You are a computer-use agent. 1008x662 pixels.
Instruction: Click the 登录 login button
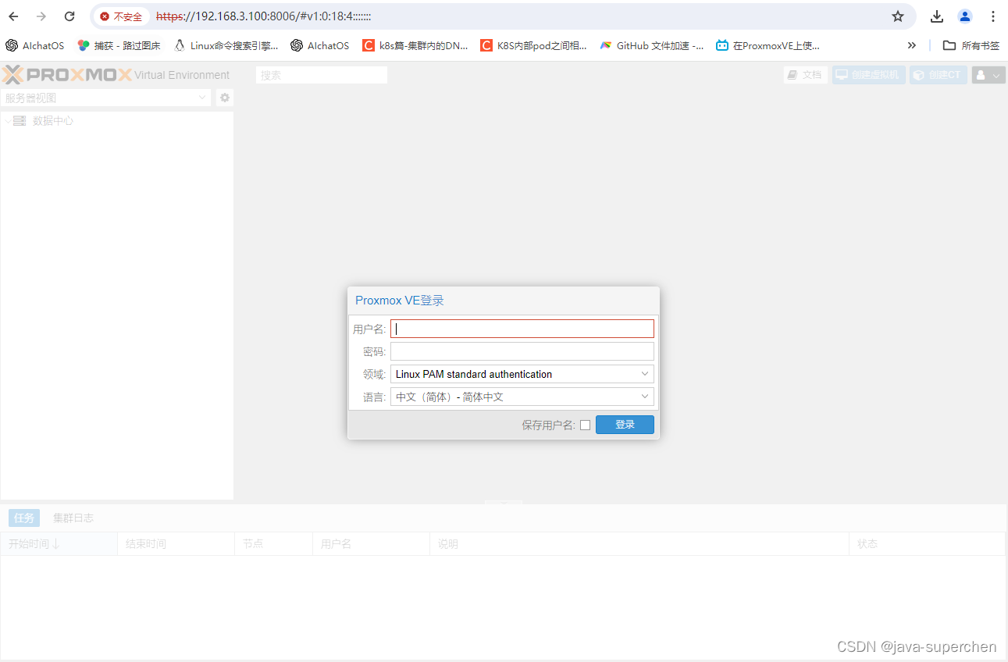point(625,425)
